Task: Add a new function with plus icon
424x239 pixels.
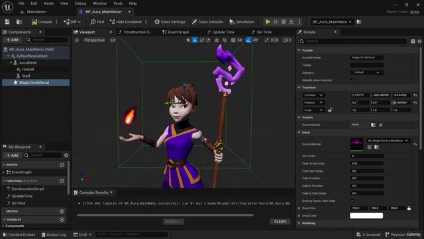Action: [x=62, y=181]
